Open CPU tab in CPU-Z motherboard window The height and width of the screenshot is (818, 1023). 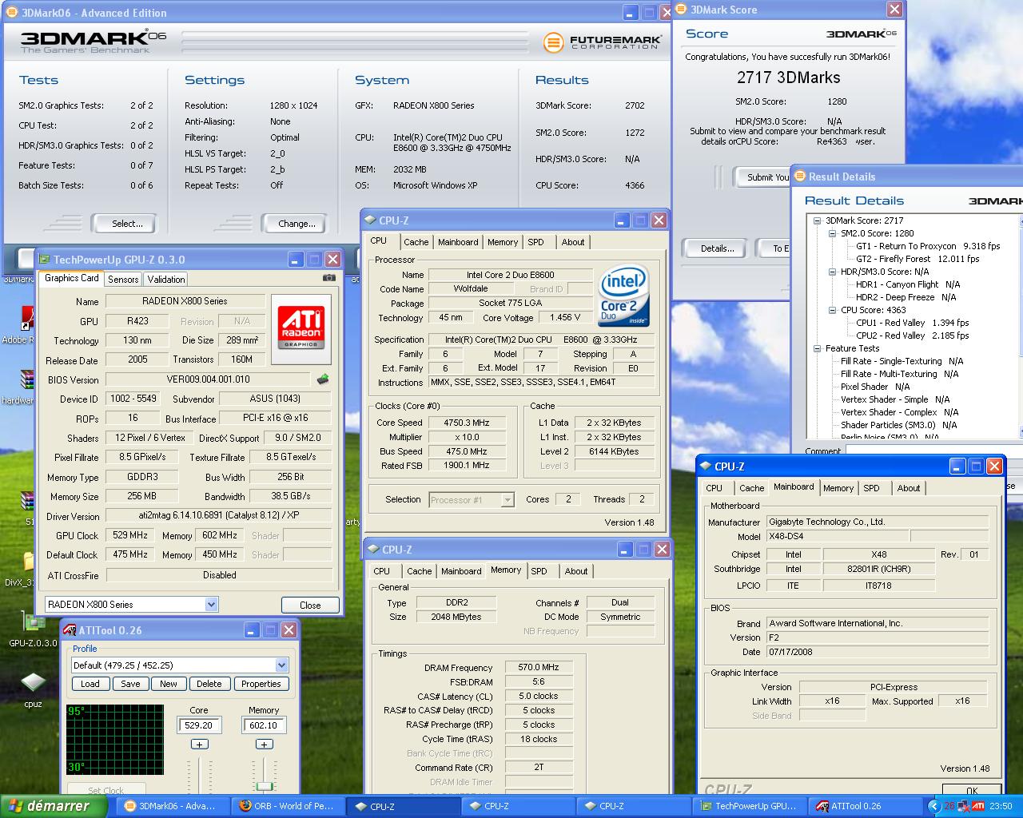[714, 488]
